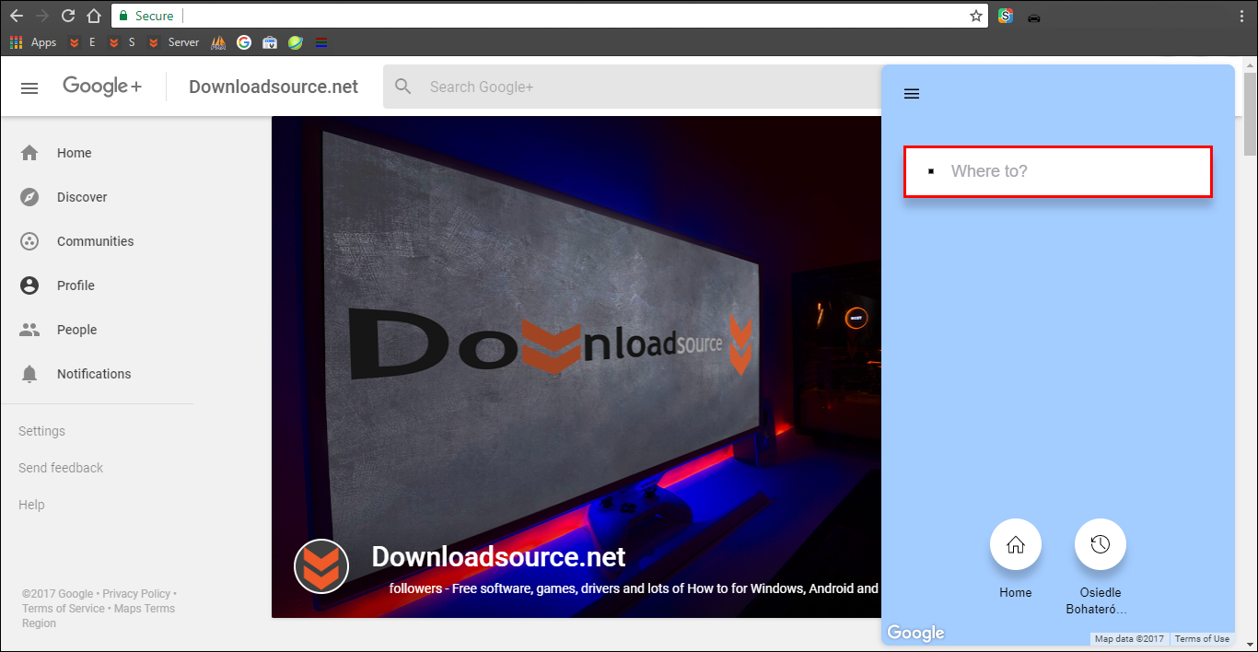This screenshot has height=652, width=1258.
Task: Go back with the browser back arrow
Action: coord(17,16)
